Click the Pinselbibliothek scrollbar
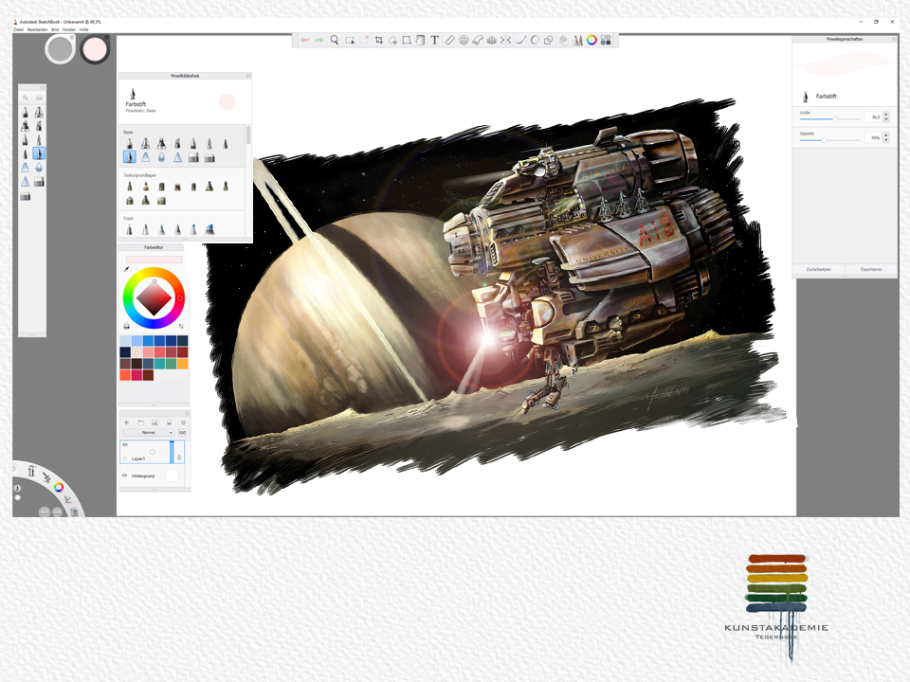 248,135
